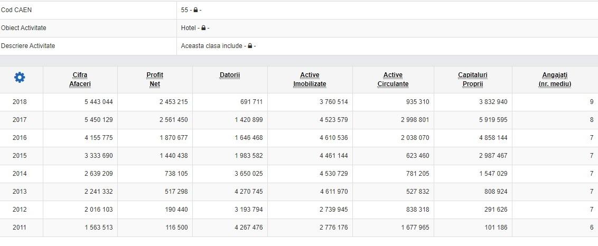Select the 2017 year row
This screenshot has height=246, width=598.
(20, 120)
